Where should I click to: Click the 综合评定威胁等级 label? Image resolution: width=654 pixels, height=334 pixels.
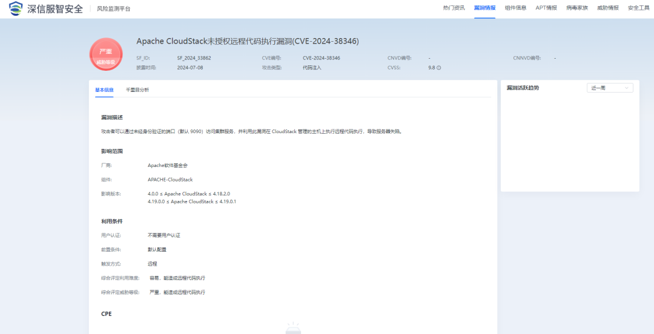pos(120,292)
